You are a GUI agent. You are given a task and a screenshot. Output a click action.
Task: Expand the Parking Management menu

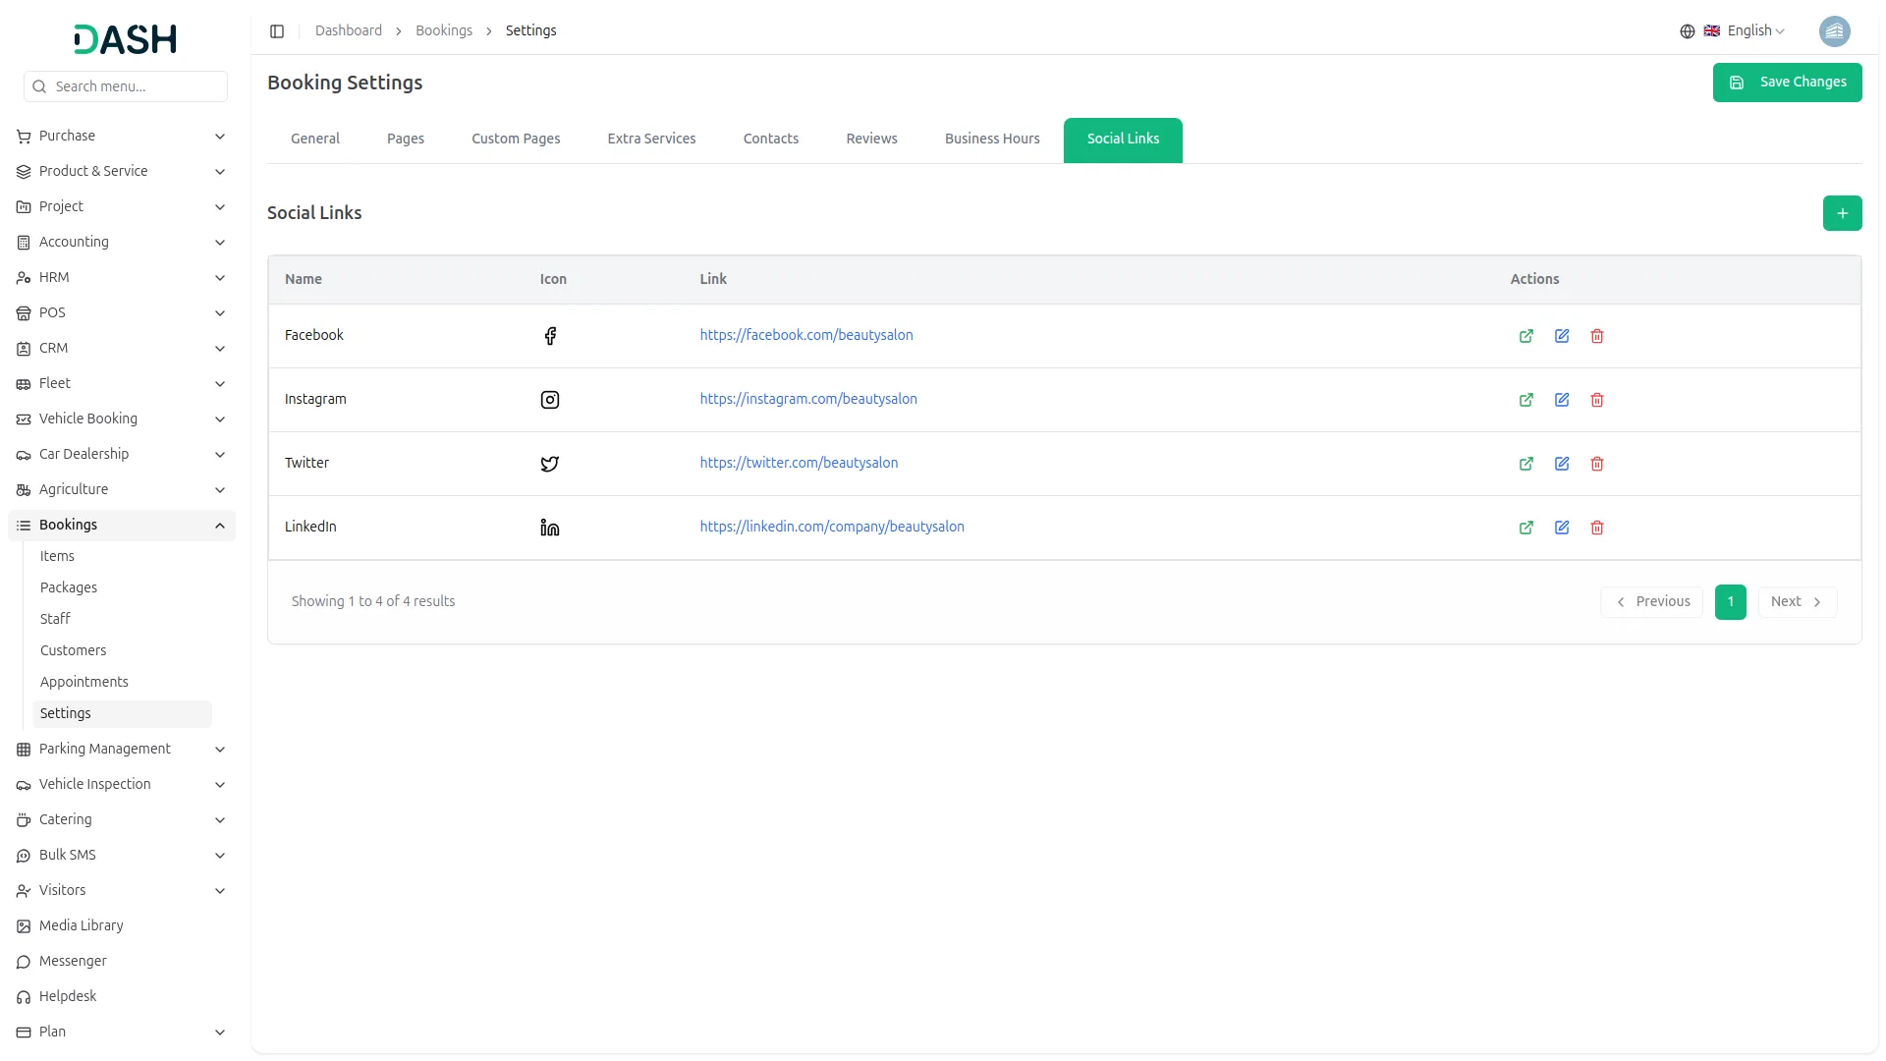tap(122, 749)
